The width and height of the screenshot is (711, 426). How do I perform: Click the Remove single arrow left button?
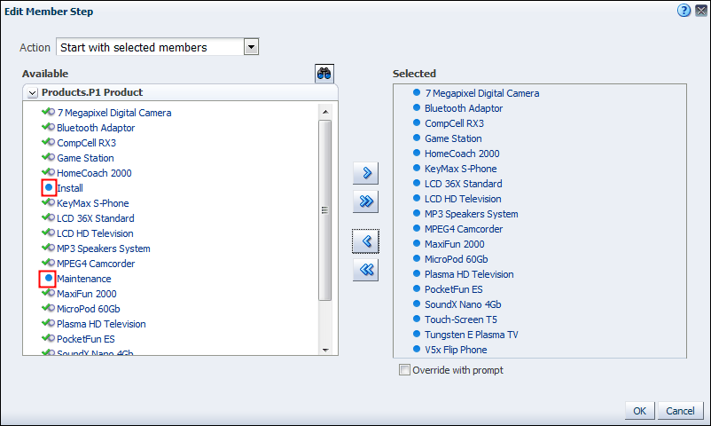click(x=364, y=241)
